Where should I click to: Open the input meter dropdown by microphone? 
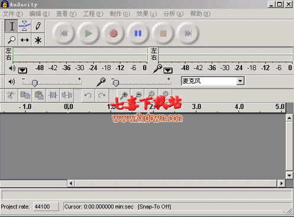[168, 71]
